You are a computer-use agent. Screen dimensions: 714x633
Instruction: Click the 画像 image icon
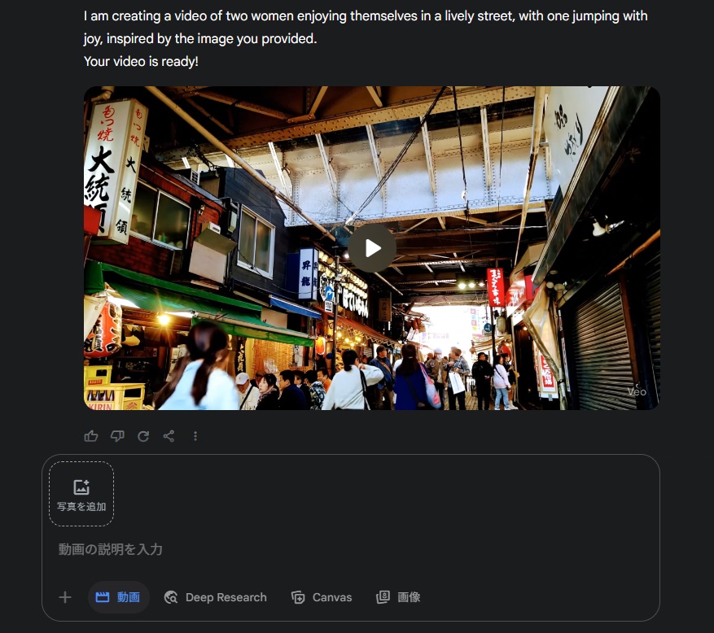[x=383, y=597]
